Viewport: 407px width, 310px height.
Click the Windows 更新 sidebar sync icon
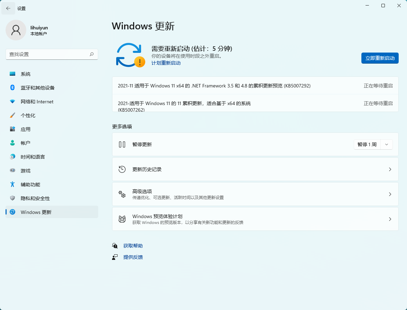12,212
